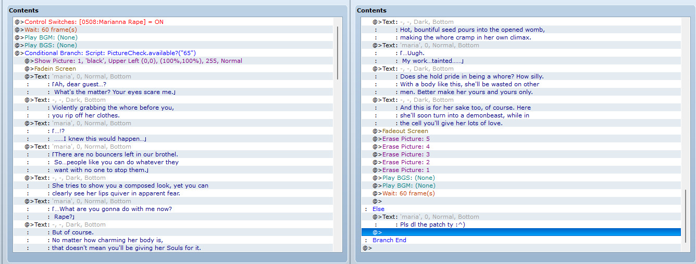The width and height of the screenshot is (696, 264).
Task: Select the Erase Picture: 2 row
Action: [x=521, y=162]
